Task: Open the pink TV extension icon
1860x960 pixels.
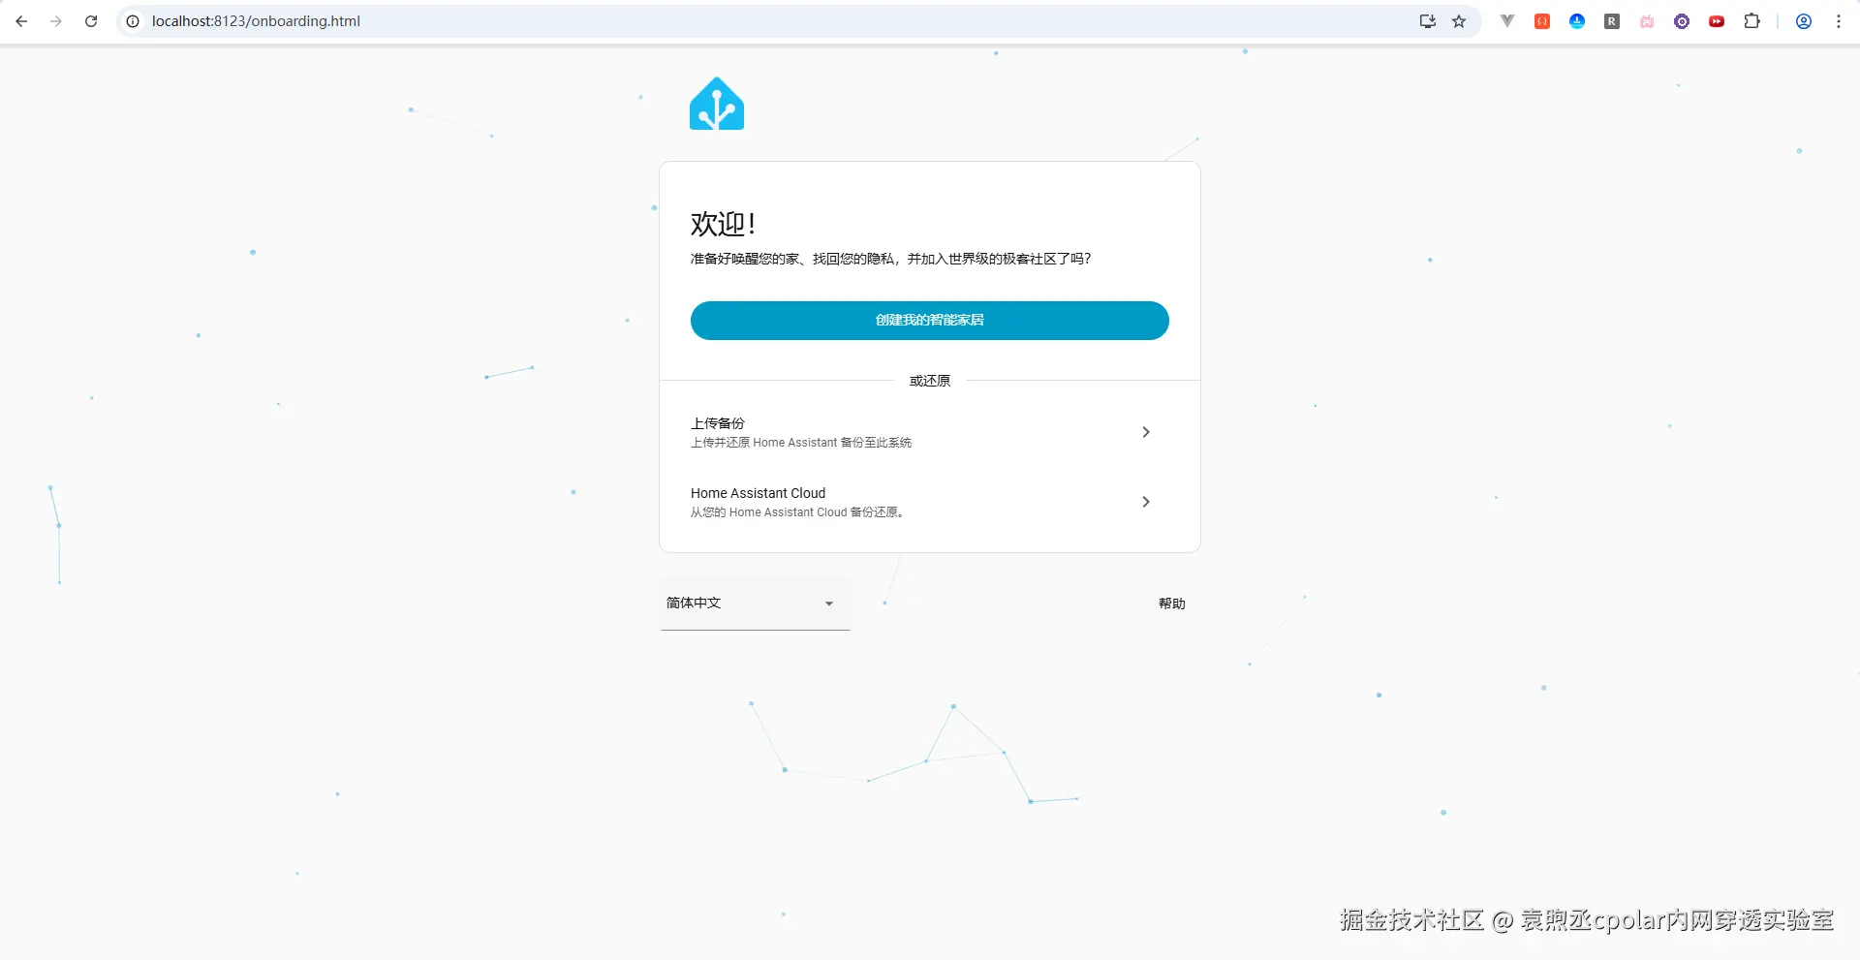Action: (1647, 21)
